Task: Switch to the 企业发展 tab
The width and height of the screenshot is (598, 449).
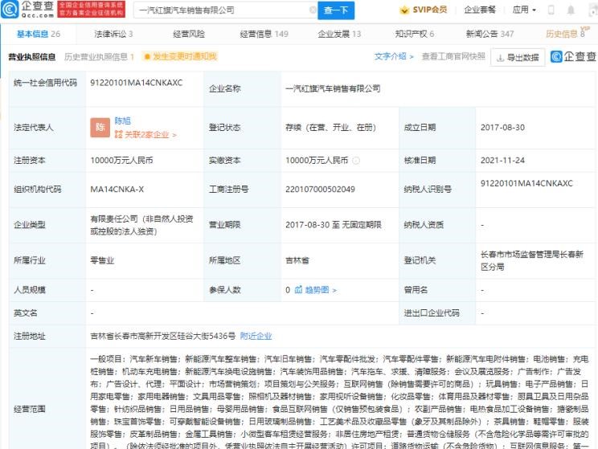Action: point(339,34)
